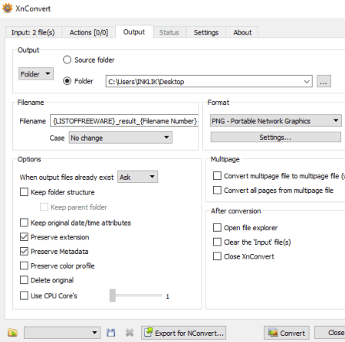The width and height of the screenshot is (345, 342).
Task: Open the Settings tab
Action: coord(206,32)
